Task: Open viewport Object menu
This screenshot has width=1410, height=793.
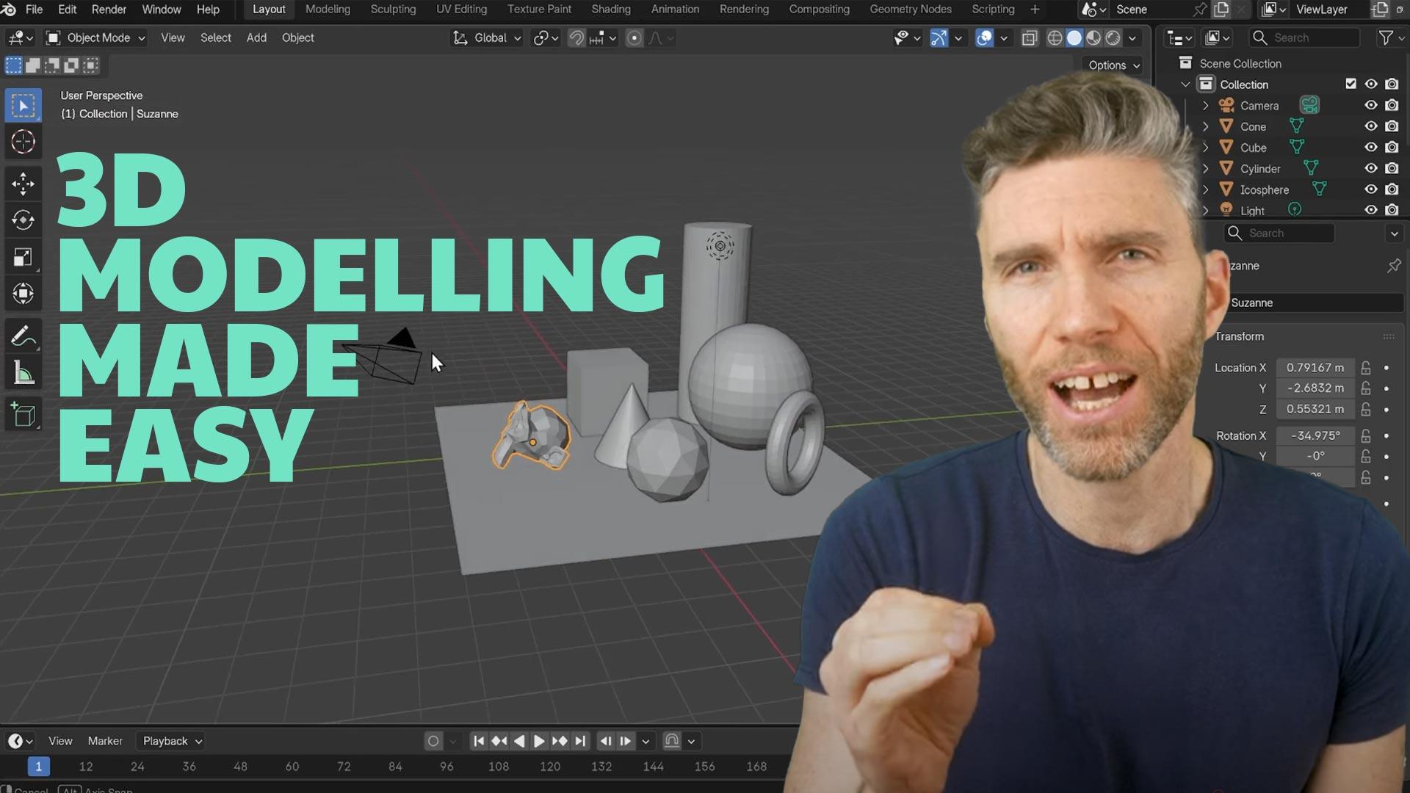Action: click(x=297, y=38)
